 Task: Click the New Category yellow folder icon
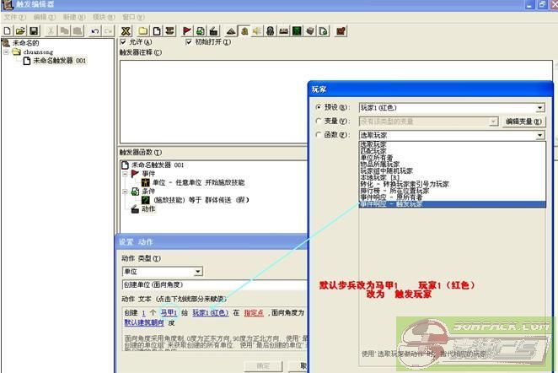[142, 30]
